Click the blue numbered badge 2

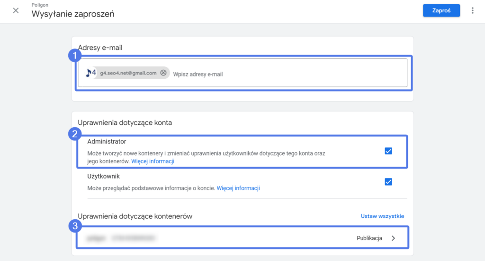point(73,134)
